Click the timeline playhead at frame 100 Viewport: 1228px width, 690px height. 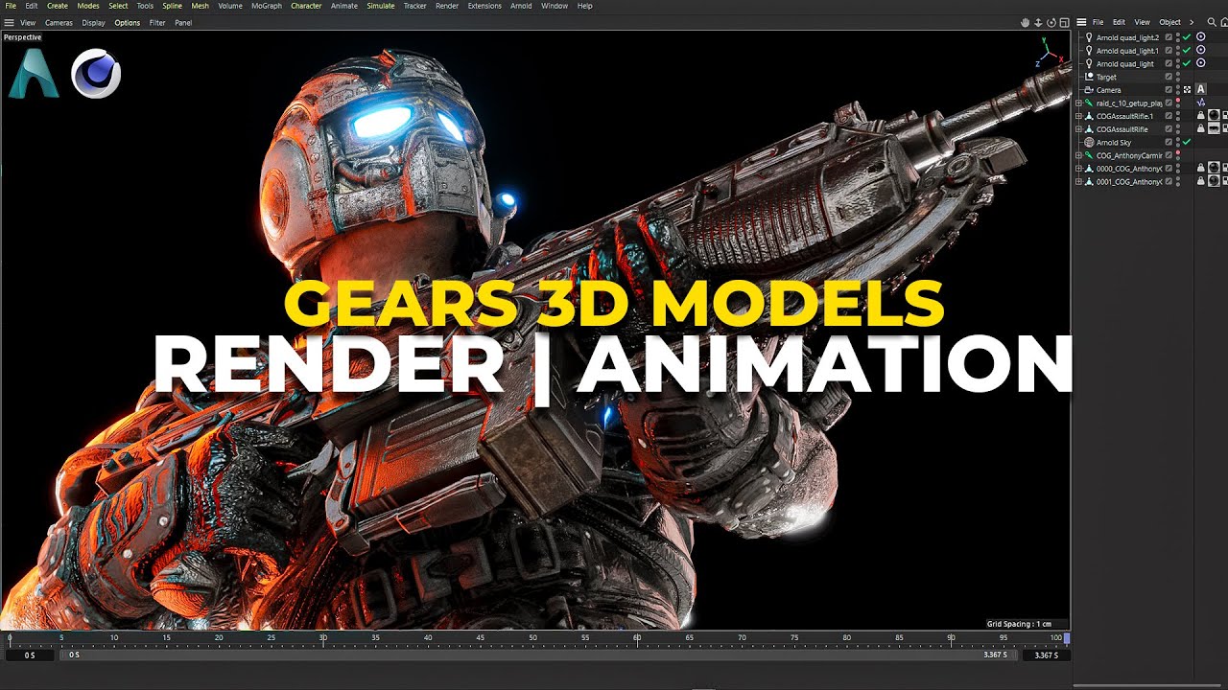click(1066, 638)
